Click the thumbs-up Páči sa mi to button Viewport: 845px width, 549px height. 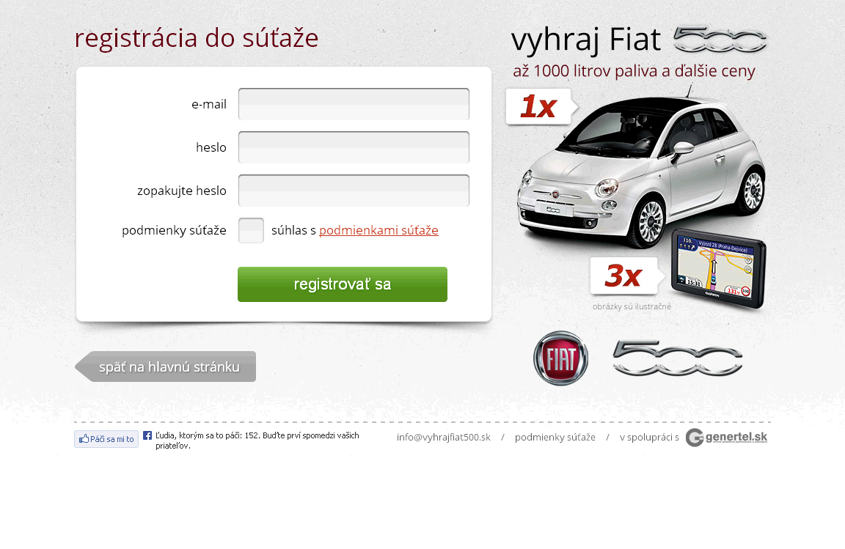[106, 439]
